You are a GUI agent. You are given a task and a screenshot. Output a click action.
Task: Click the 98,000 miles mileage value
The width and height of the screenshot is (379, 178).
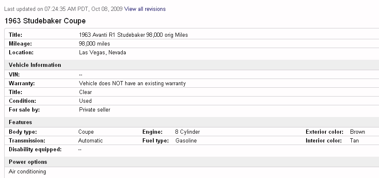click(x=95, y=43)
